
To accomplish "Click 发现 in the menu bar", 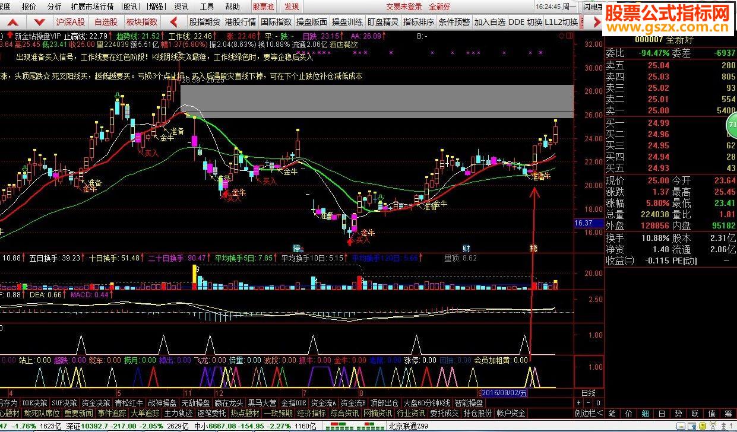I will point(292,7).
